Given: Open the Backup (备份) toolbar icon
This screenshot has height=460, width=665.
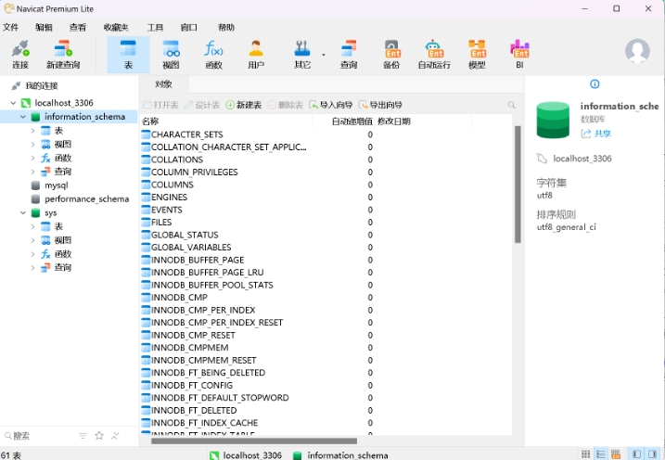Looking at the screenshot, I should tap(391, 54).
